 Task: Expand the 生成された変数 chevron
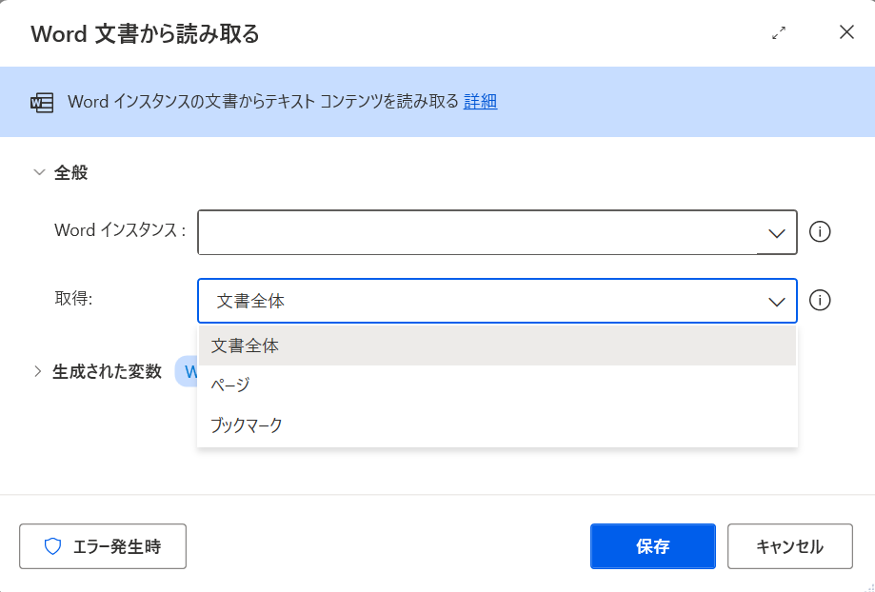pyautogui.click(x=37, y=371)
